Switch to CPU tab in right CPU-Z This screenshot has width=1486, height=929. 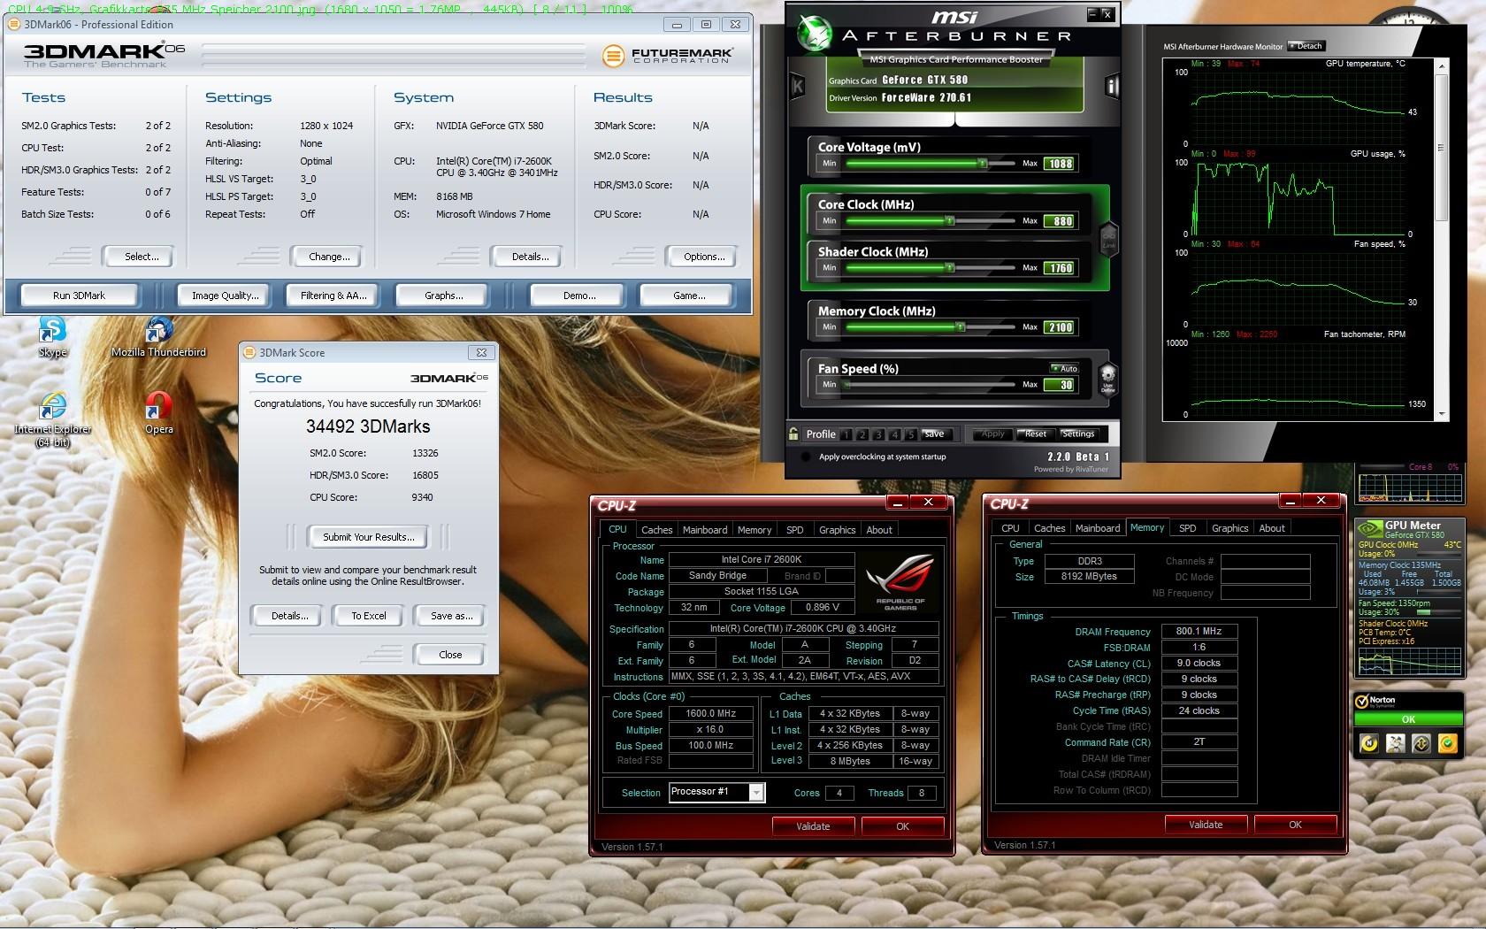pos(1010,528)
